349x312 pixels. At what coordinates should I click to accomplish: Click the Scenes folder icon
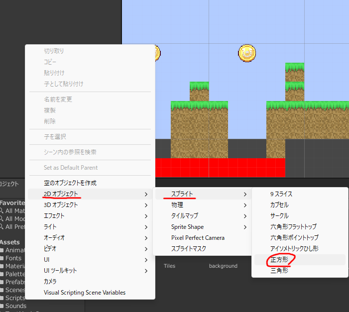[2, 290]
